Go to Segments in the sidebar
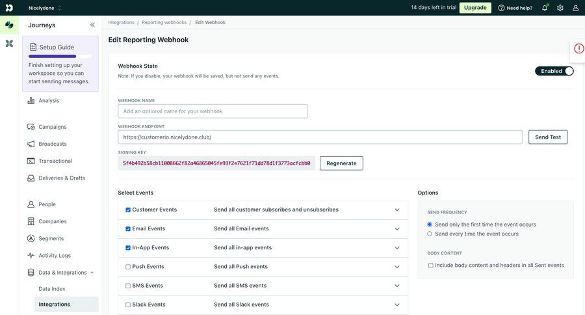585x315 pixels. [51, 239]
